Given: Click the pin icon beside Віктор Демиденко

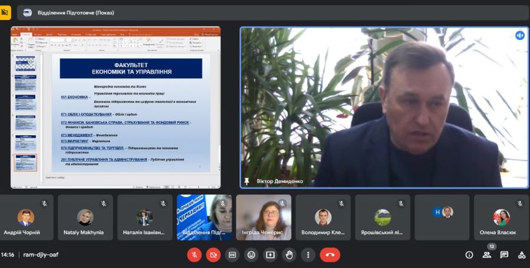Looking at the screenshot, I should 247,181.
